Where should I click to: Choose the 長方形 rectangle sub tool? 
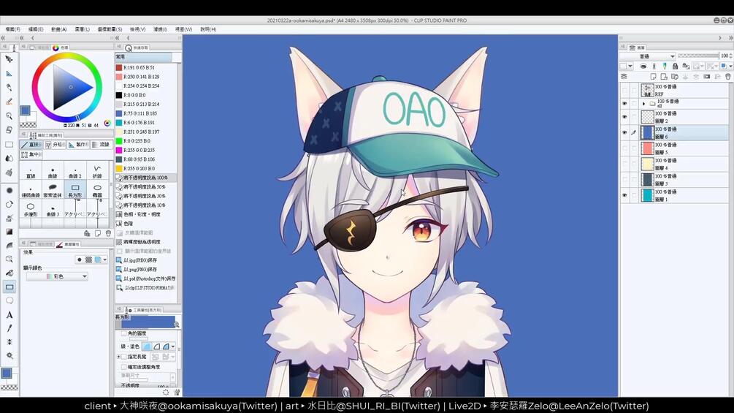coord(75,191)
